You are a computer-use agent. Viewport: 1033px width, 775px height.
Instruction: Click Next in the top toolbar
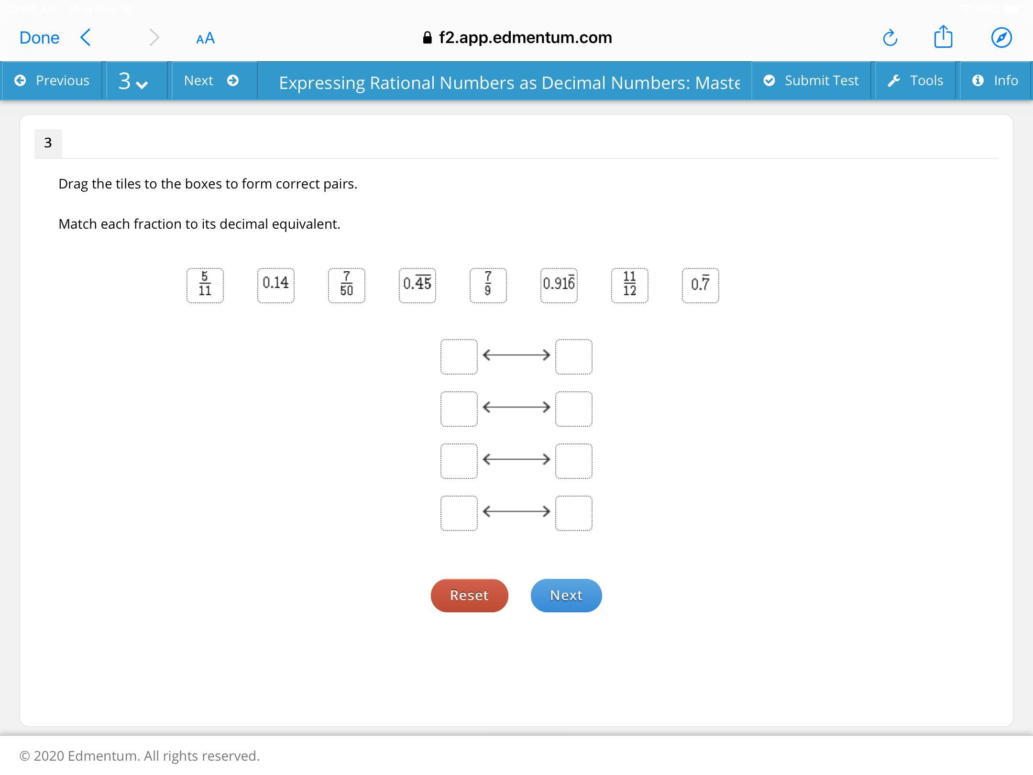[x=211, y=80]
